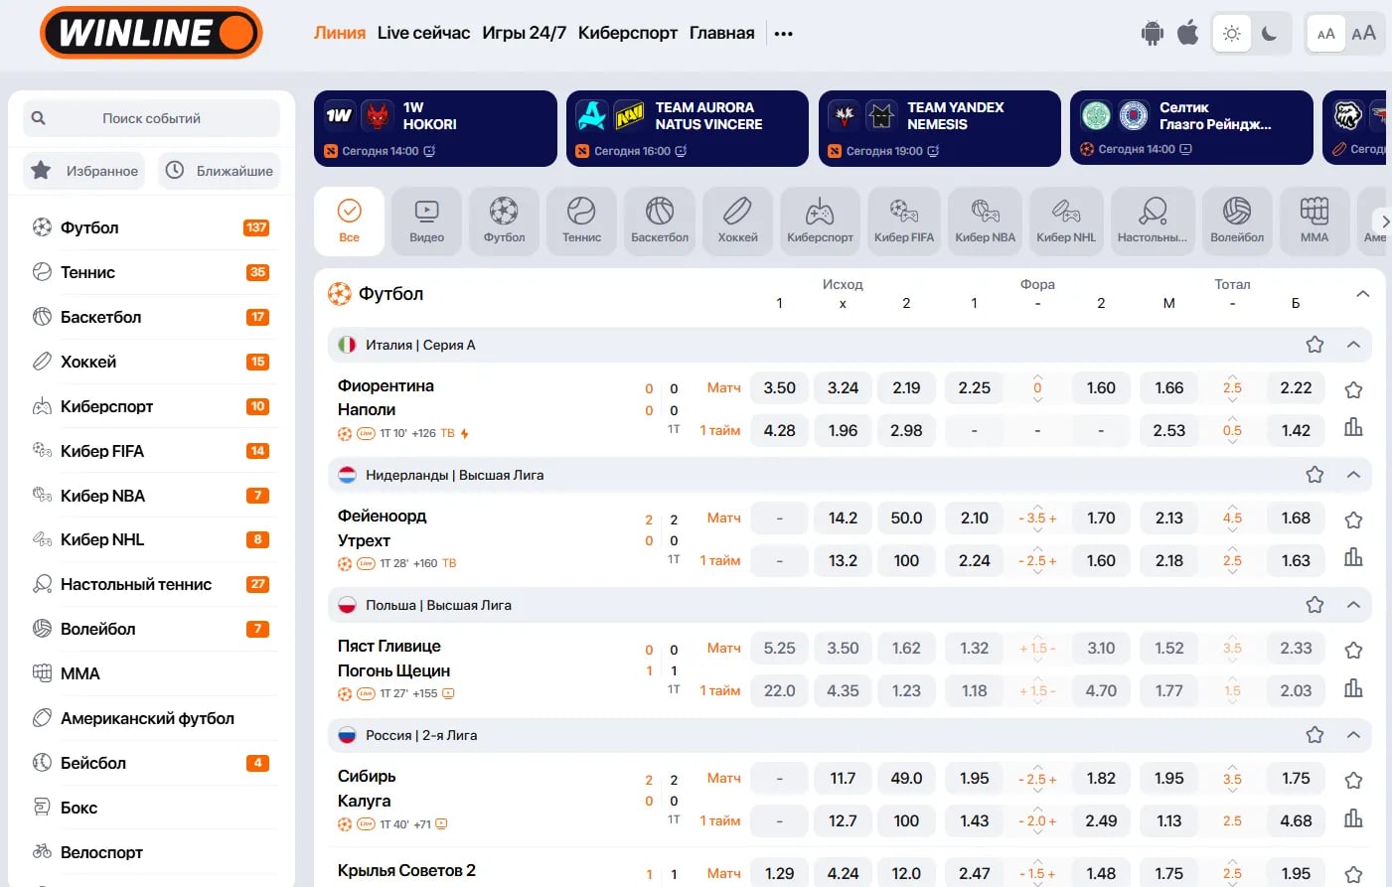Open statistics chart for Фиорентина – Наполи
1392x887 pixels.
click(x=1353, y=427)
